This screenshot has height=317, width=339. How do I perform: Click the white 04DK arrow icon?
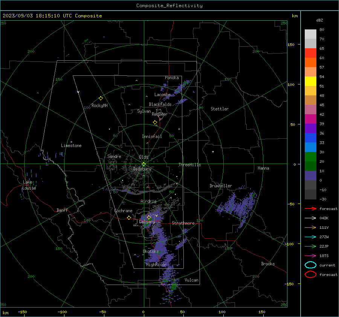tap(310, 218)
